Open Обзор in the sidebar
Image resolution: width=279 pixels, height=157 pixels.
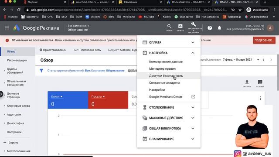click(x=17, y=51)
